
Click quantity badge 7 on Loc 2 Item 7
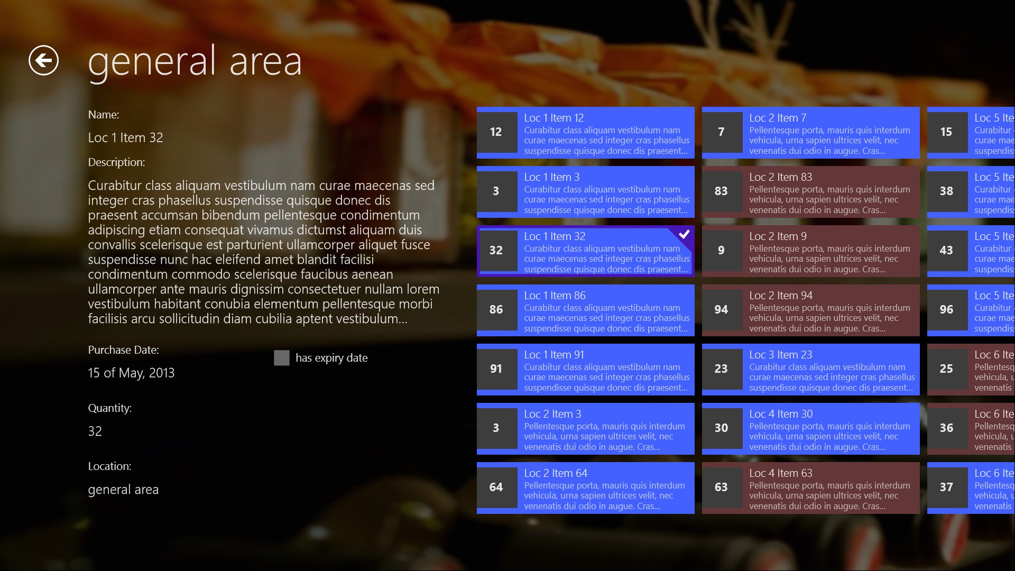(721, 132)
